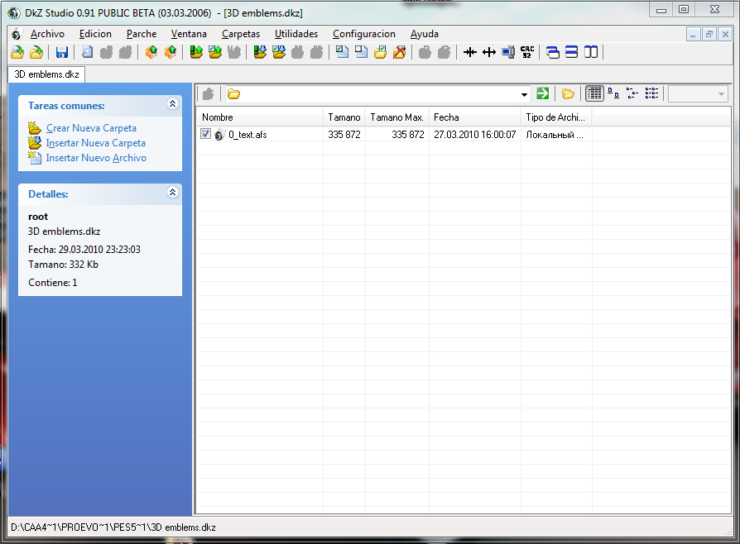Click the outward-pointing arrows expand icon
Image resolution: width=740 pixels, height=544 pixels.
tap(489, 52)
